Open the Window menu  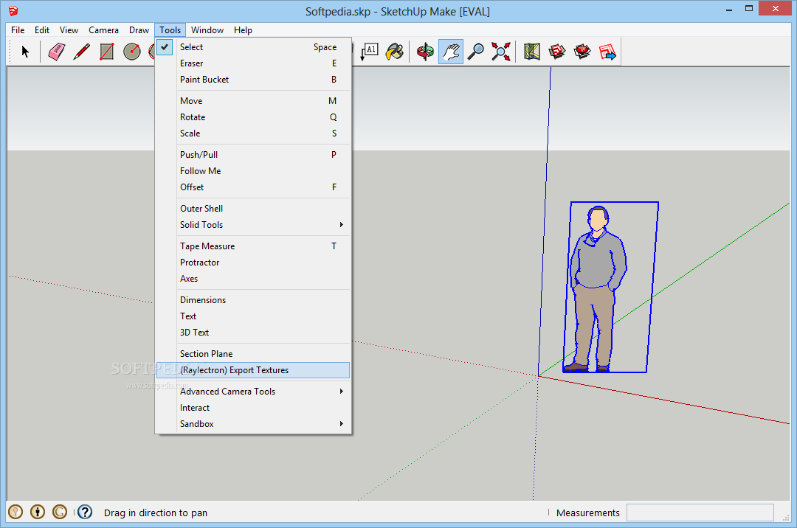coord(207,30)
